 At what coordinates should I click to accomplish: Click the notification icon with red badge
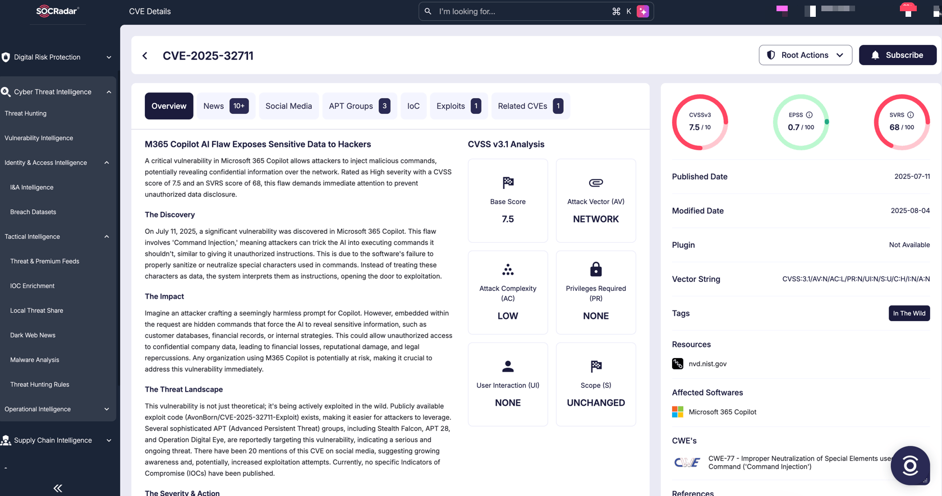point(908,10)
